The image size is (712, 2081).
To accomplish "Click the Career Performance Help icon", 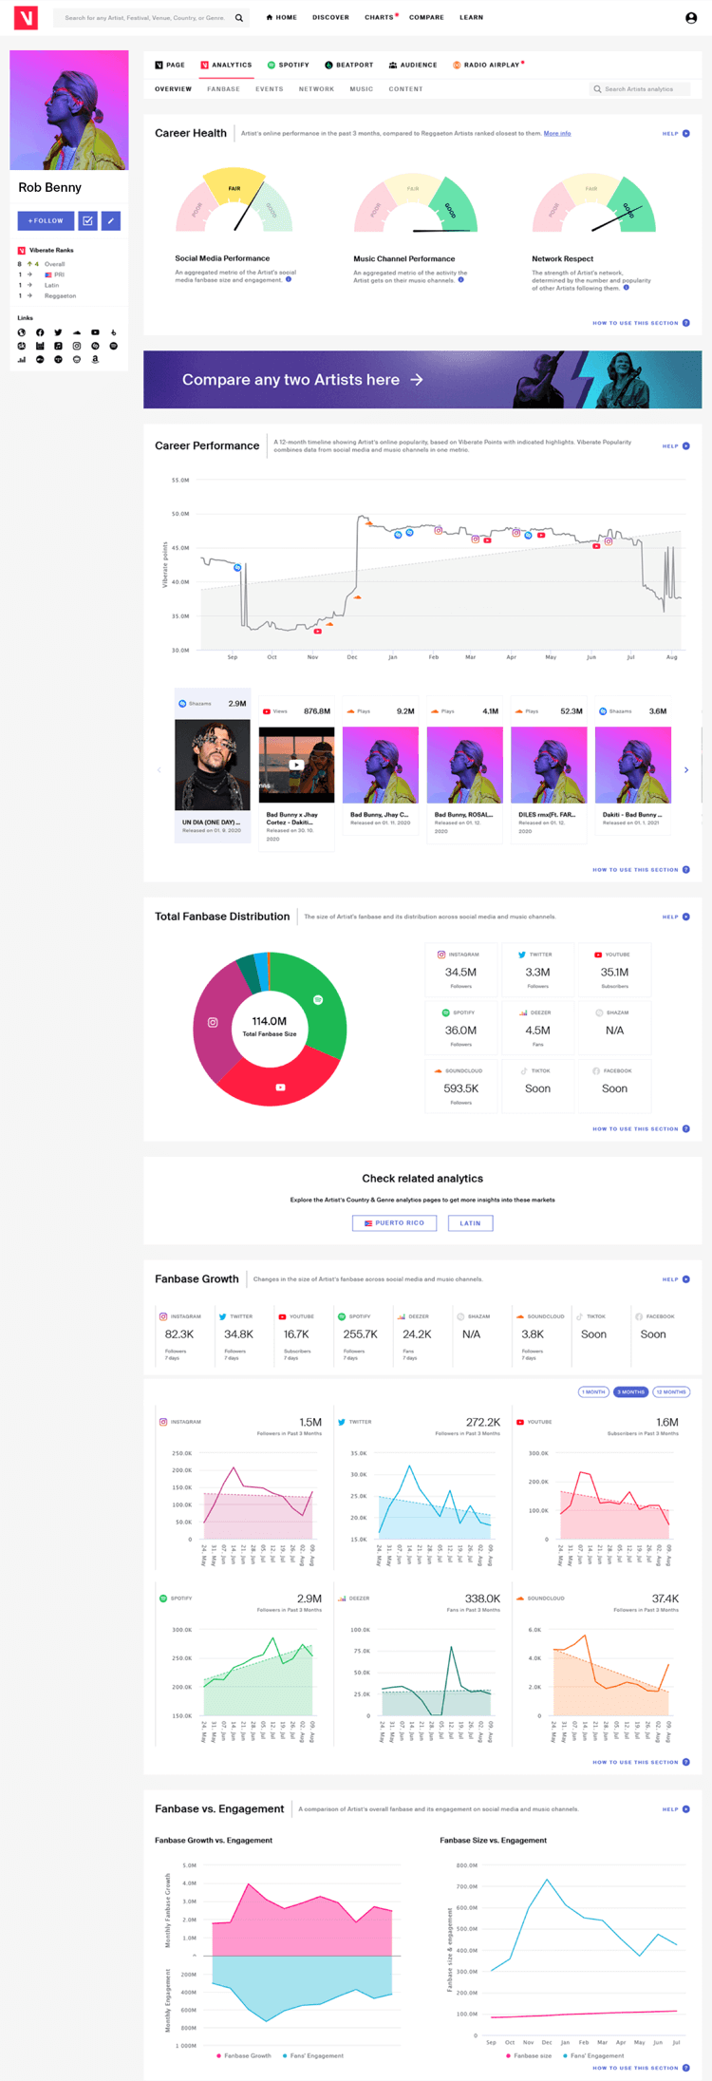I will (686, 445).
